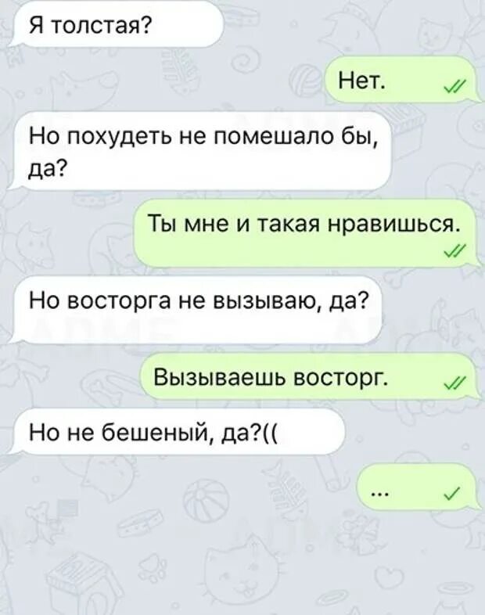485x615 pixels.
Task: Tap the last "..." outgoing message bubble
Action: 419,487
